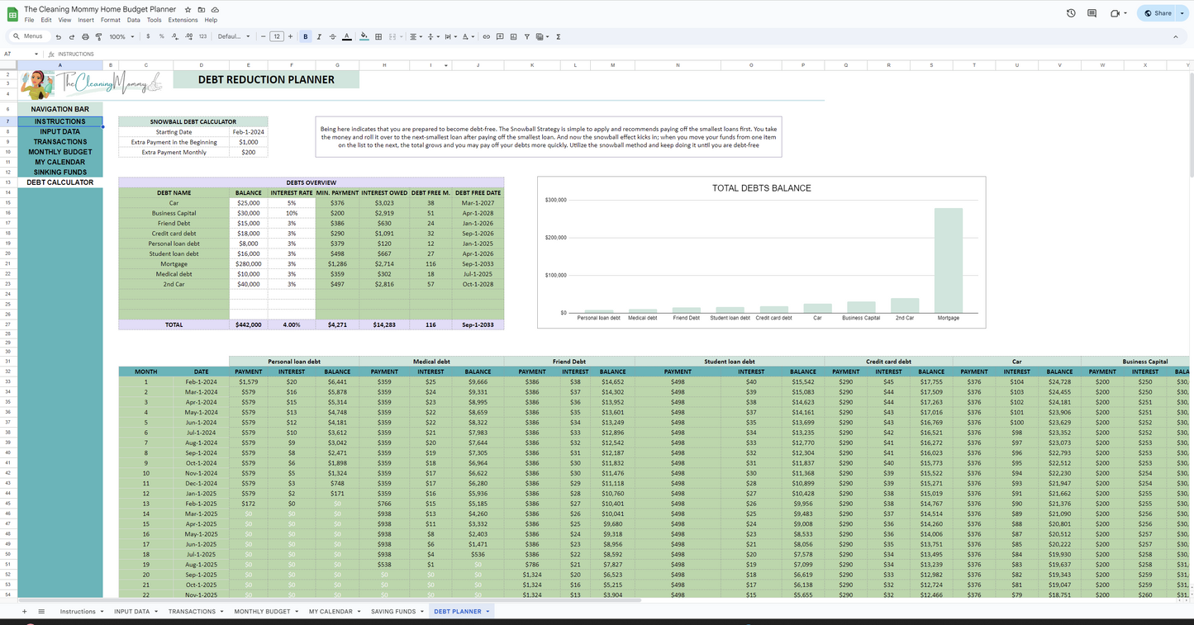The image size is (1194, 625).
Task: Switch to the MONTHLY BUDGET sheet tab
Action: coord(262,612)
